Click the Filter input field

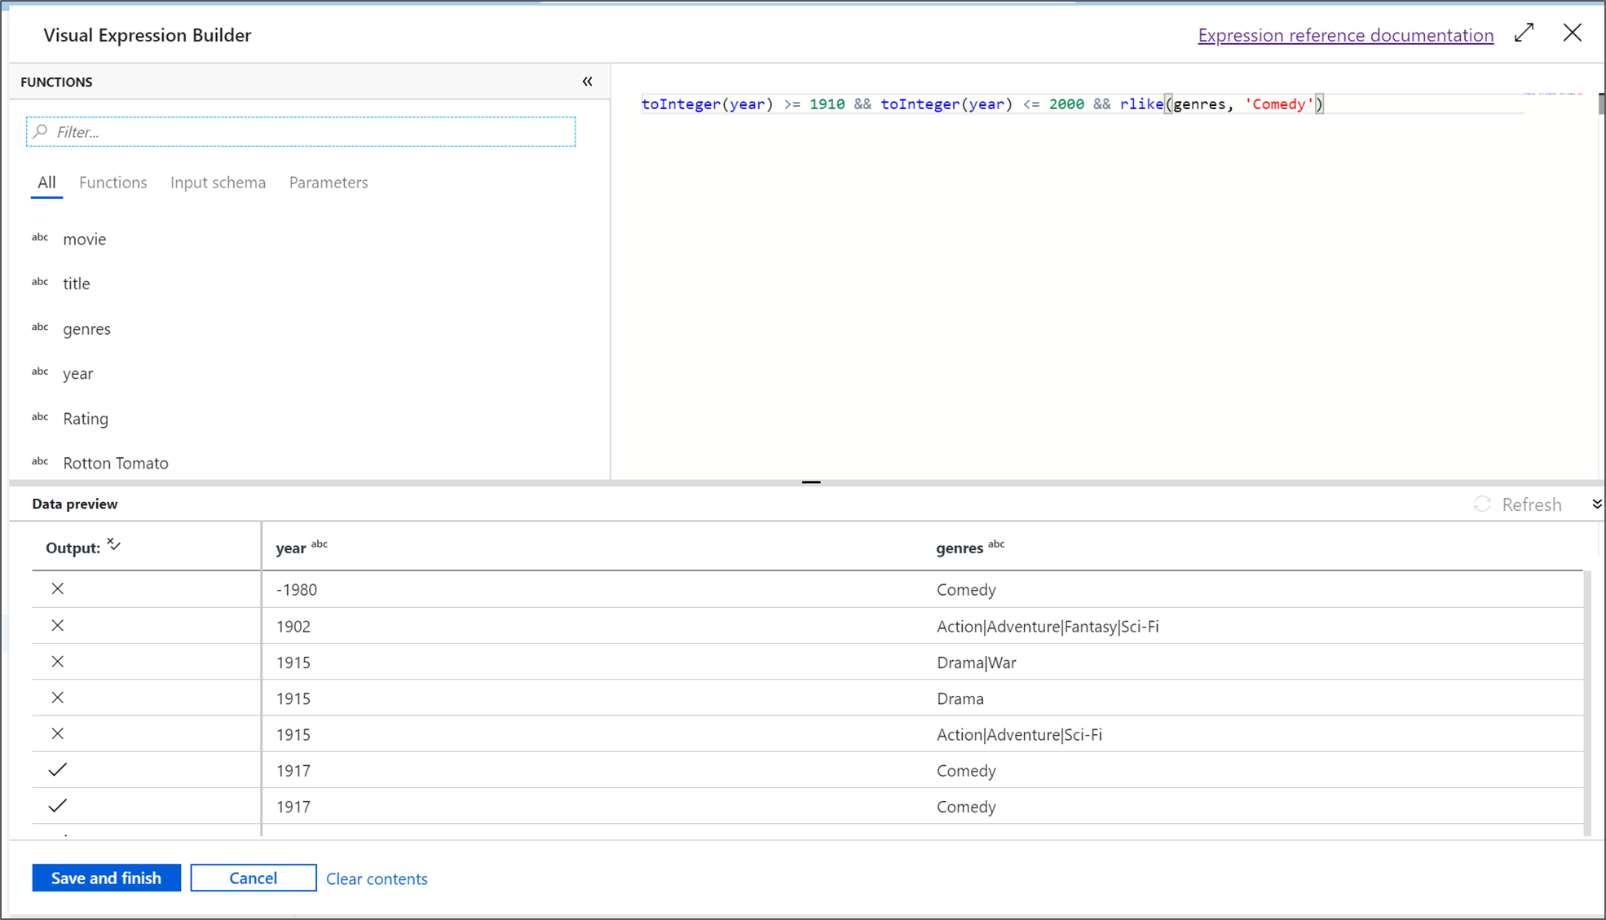tap(303, 132)
